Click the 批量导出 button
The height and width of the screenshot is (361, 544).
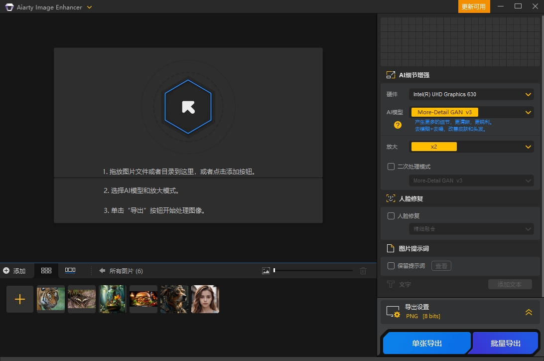pyautogui.click(x=505, y=343)
